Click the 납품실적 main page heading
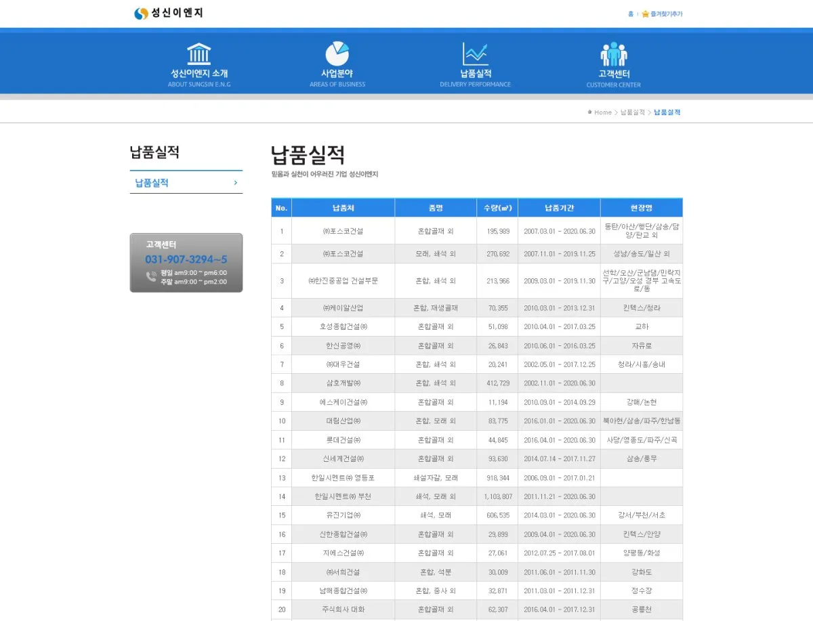Viewport: 813px width, 621px height. point(308,154)
